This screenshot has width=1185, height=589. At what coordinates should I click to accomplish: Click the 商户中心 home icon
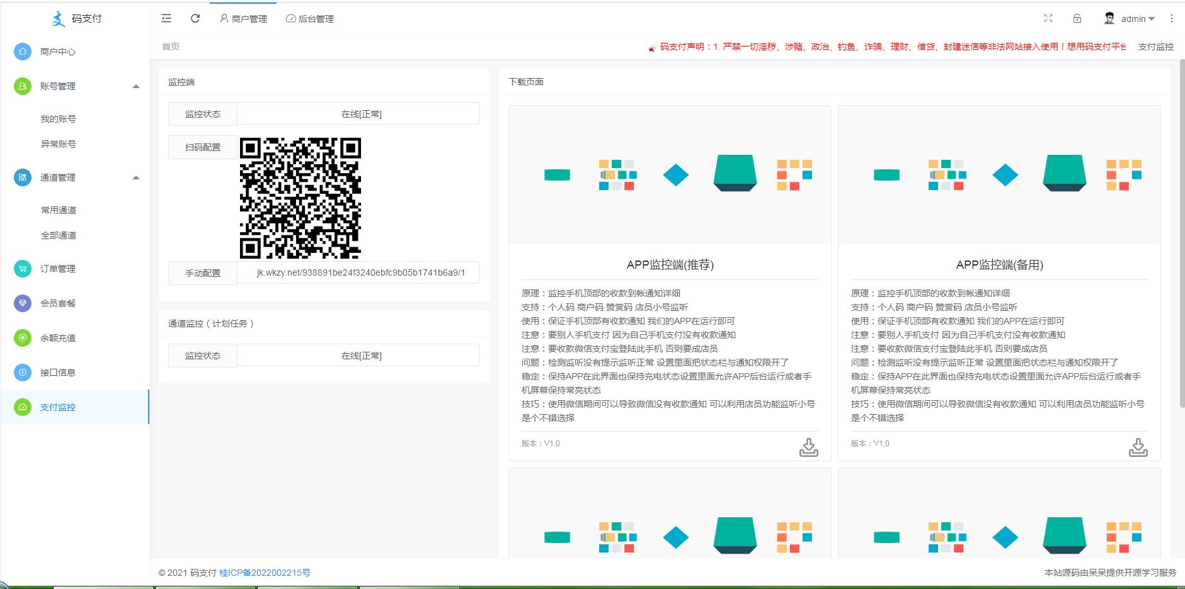pyautogui.click(x=23, y=52)
